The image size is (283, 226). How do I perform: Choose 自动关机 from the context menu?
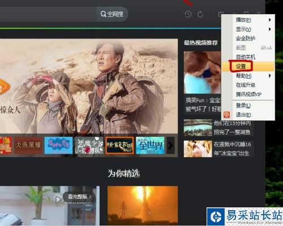pyautogui.click(x=248, y=57)
